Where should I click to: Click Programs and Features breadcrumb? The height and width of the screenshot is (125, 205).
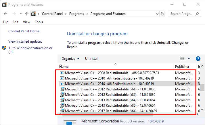coord(108,14)
